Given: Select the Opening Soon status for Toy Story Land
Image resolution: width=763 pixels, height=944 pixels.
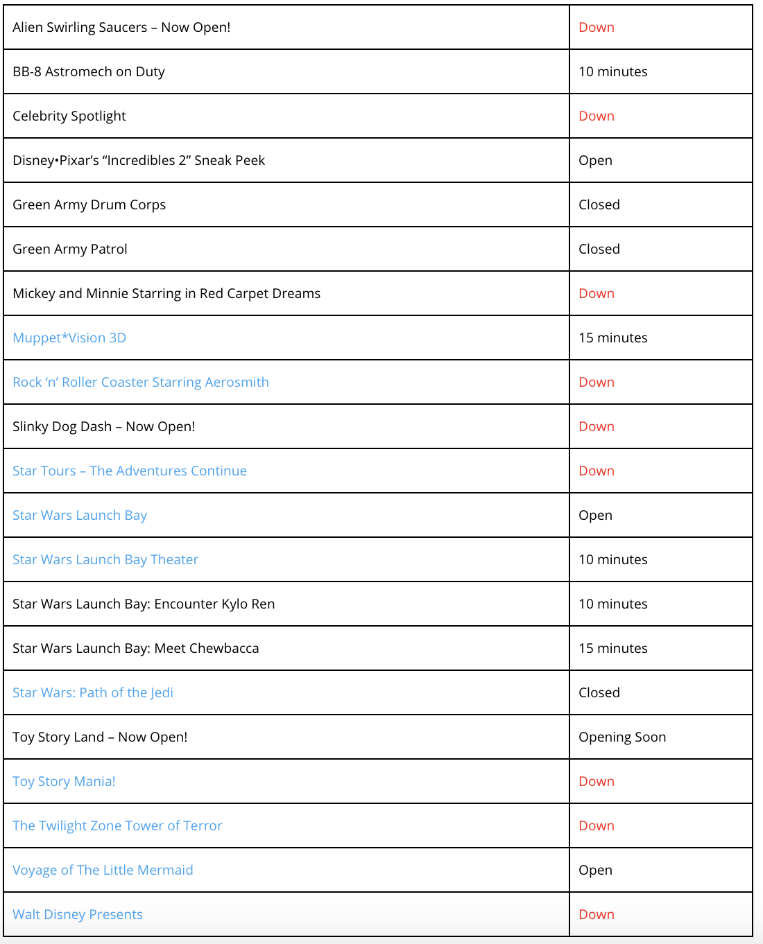Looking at the screenshot, I should (621, 737).
